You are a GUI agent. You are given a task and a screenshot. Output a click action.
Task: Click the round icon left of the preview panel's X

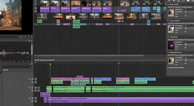28,37
